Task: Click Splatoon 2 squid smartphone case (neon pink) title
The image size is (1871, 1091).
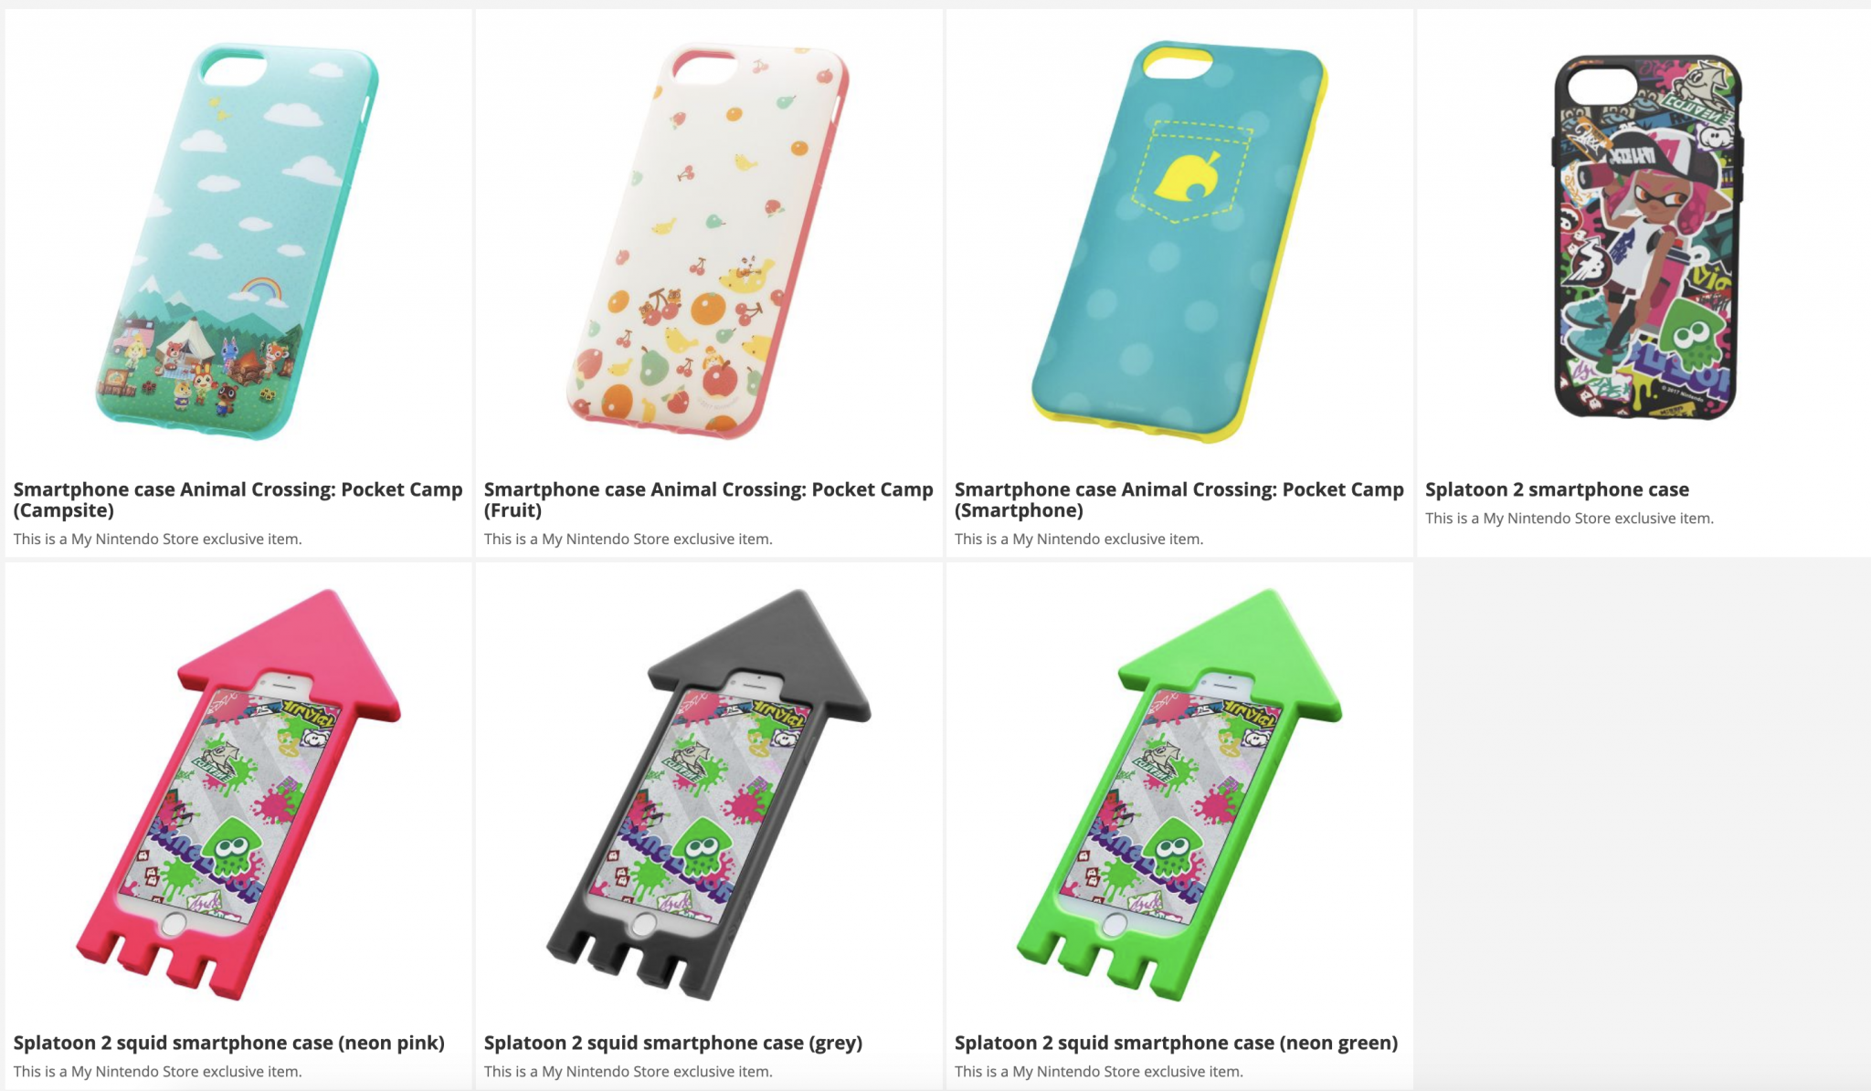Action: [228, 1043]
